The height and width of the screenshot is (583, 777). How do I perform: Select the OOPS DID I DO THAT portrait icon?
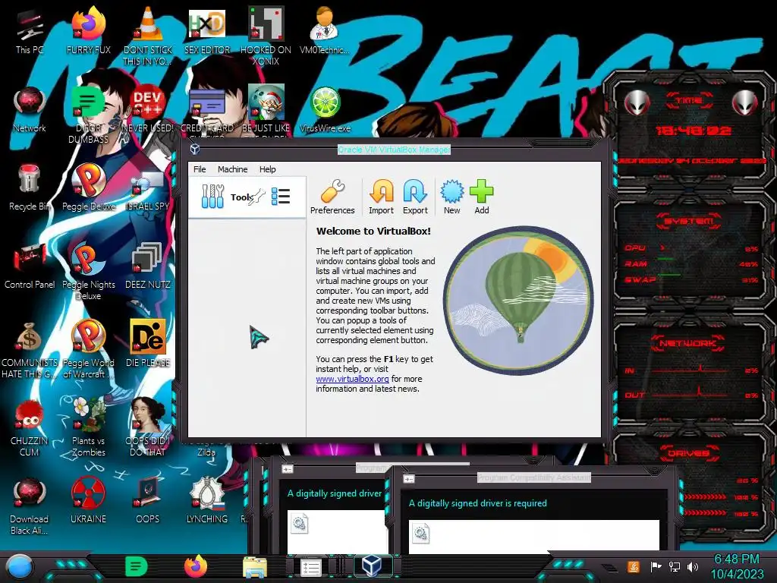(148, 428)
